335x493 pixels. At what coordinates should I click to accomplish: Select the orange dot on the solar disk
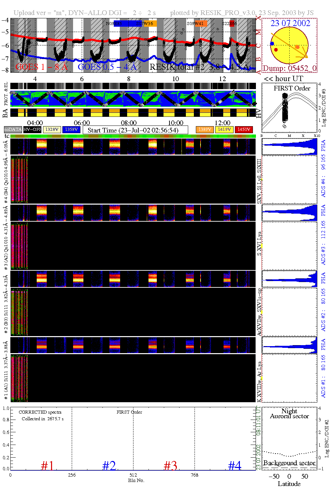pyautogui.click(x=297, y=47)
